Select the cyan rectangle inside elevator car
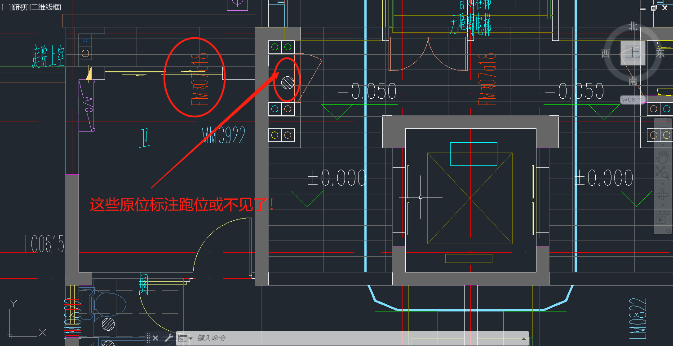The height and width of the screenshot is (346, 673). pos(474,154)
